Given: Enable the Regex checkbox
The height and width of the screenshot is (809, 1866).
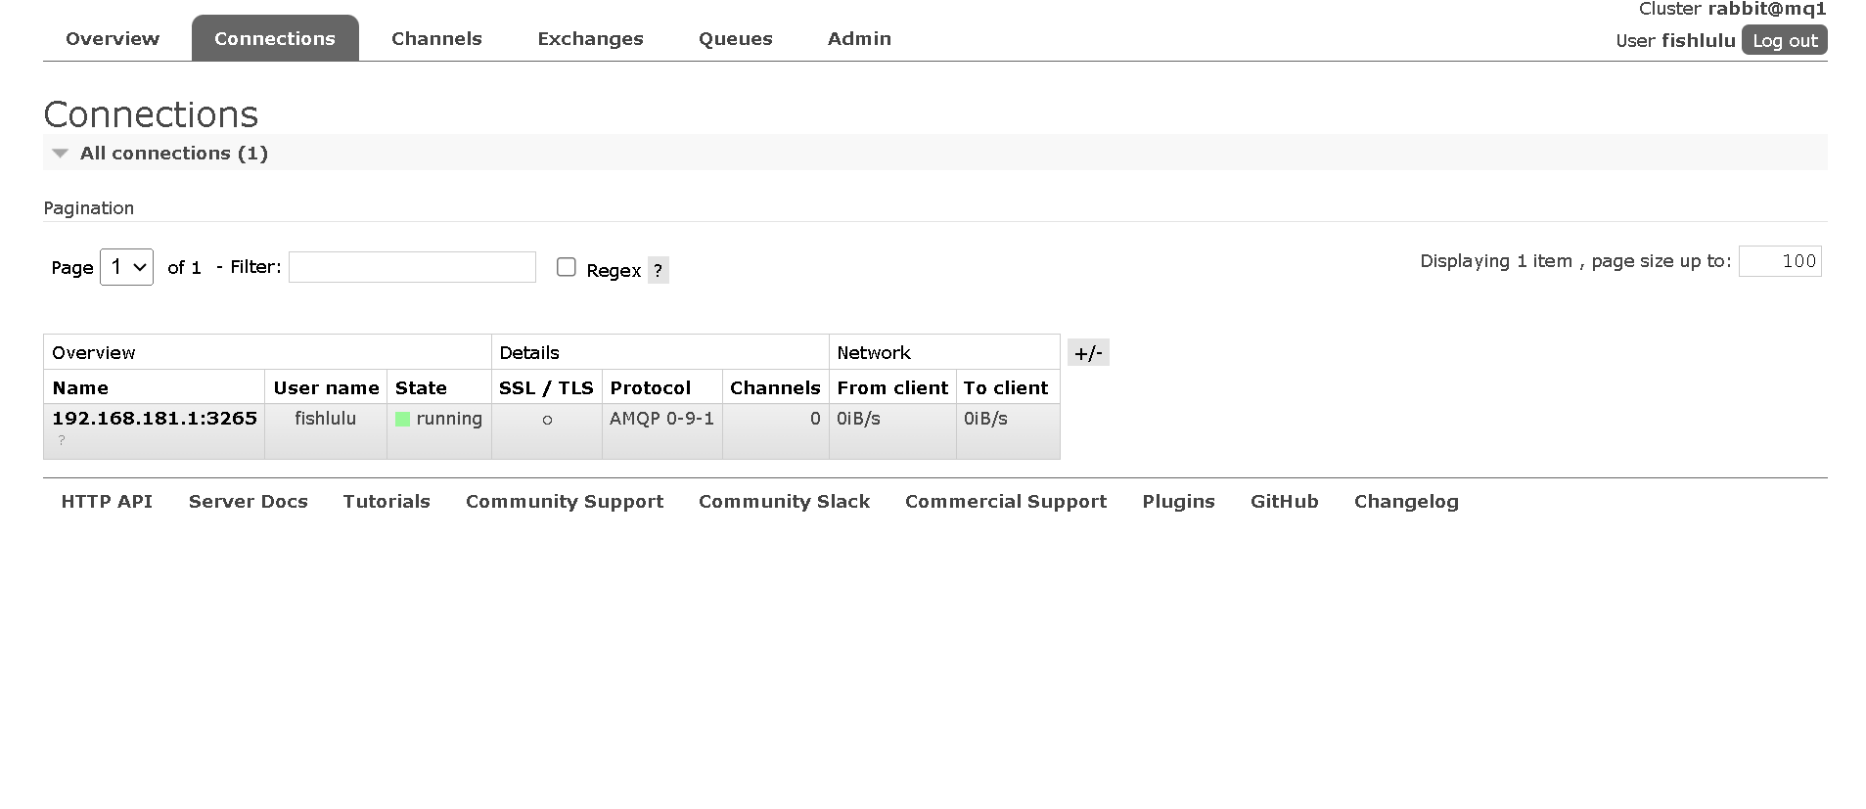Looking at the screenshot, I should coord(567,267).
